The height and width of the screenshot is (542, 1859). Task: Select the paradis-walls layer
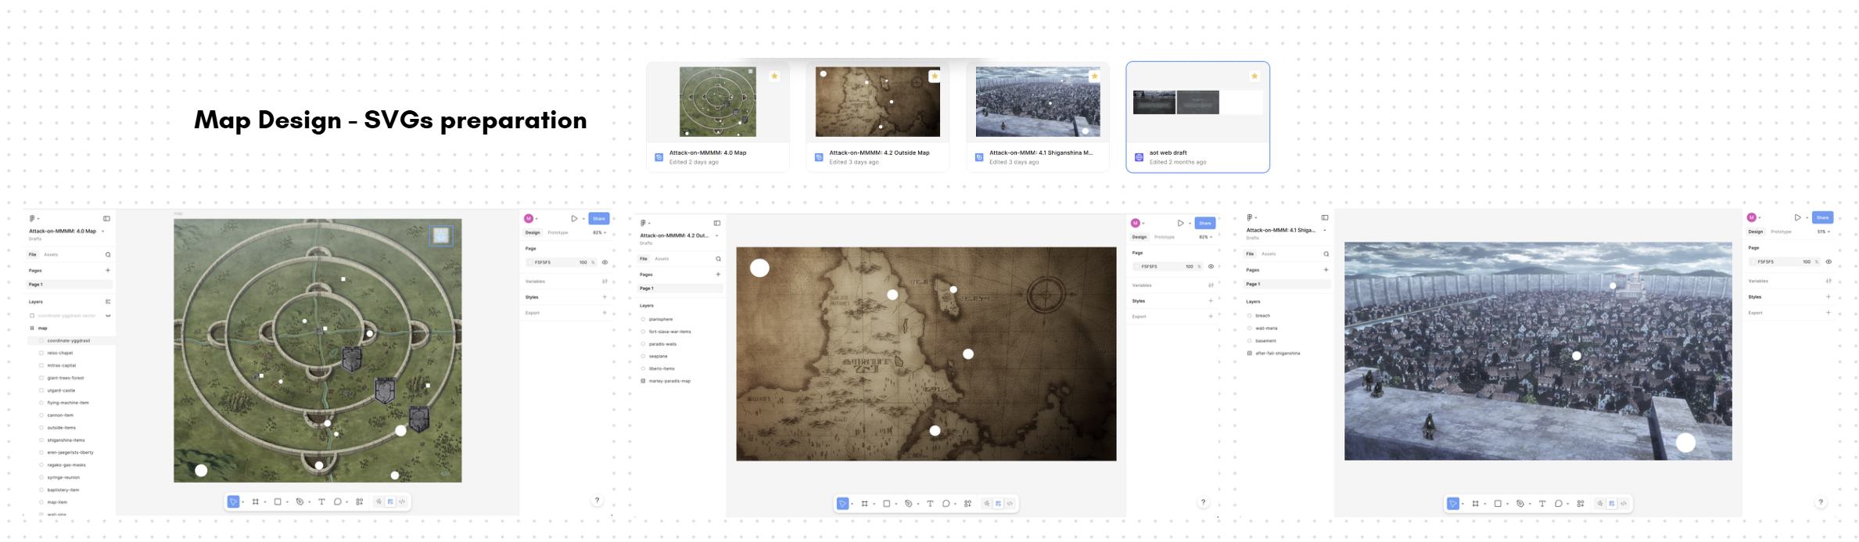pos(662,344)
